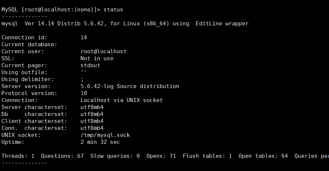The width and height of the screenshot is (329, 171).
Task: Click the Uptime '2 min 32 sec' value
Action: pyautogui.click(x=100, y=142)
